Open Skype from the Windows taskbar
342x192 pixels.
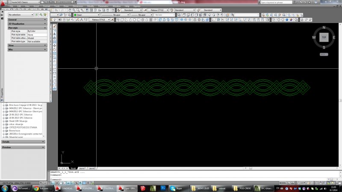[x=179, y=188]
